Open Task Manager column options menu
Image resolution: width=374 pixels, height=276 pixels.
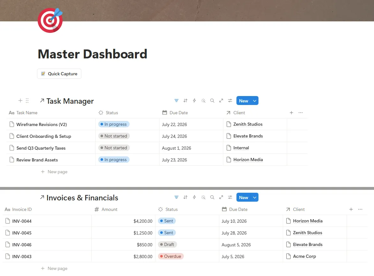pyautogui.click(x=301, y=113)
